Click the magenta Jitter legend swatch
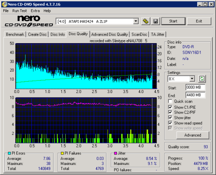 pyautogui.click(x=116, y=153)
